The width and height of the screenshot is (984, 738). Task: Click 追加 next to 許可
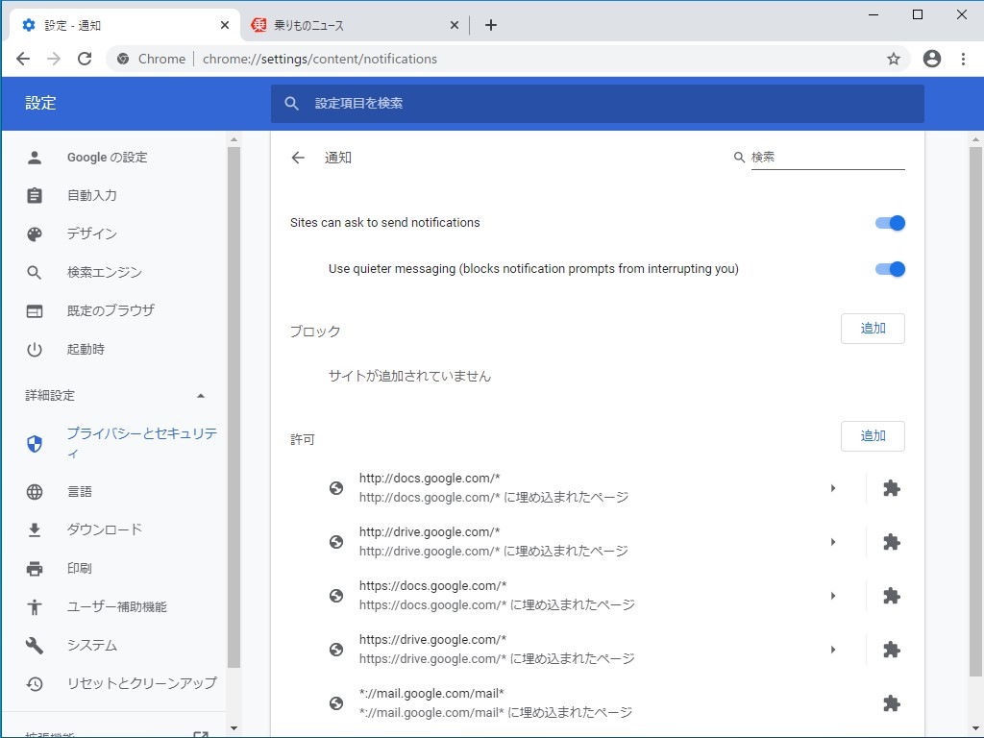click(x=872, y=435)
